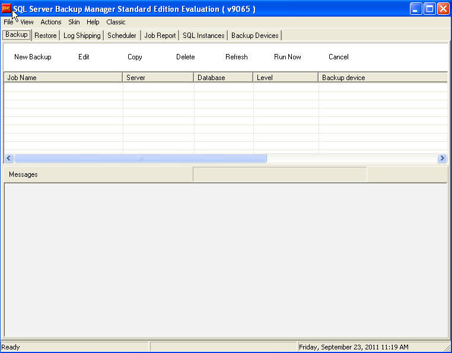
Task: Open the File menu
Action: (8, 22)
